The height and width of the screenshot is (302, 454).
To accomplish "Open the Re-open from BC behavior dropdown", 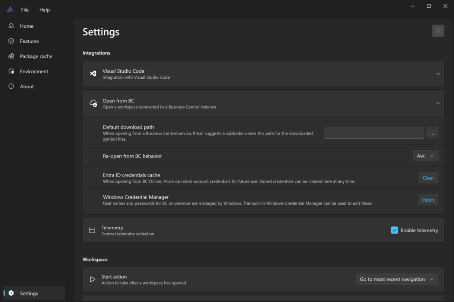I will tap(425, 156).
